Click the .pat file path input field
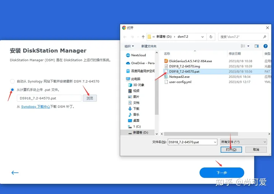274x194 pixels. tap(49, 98)
